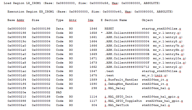Viewport: 192px width, 110px height.
Task: Click size 0x00000016
Action: coord(41,88)
